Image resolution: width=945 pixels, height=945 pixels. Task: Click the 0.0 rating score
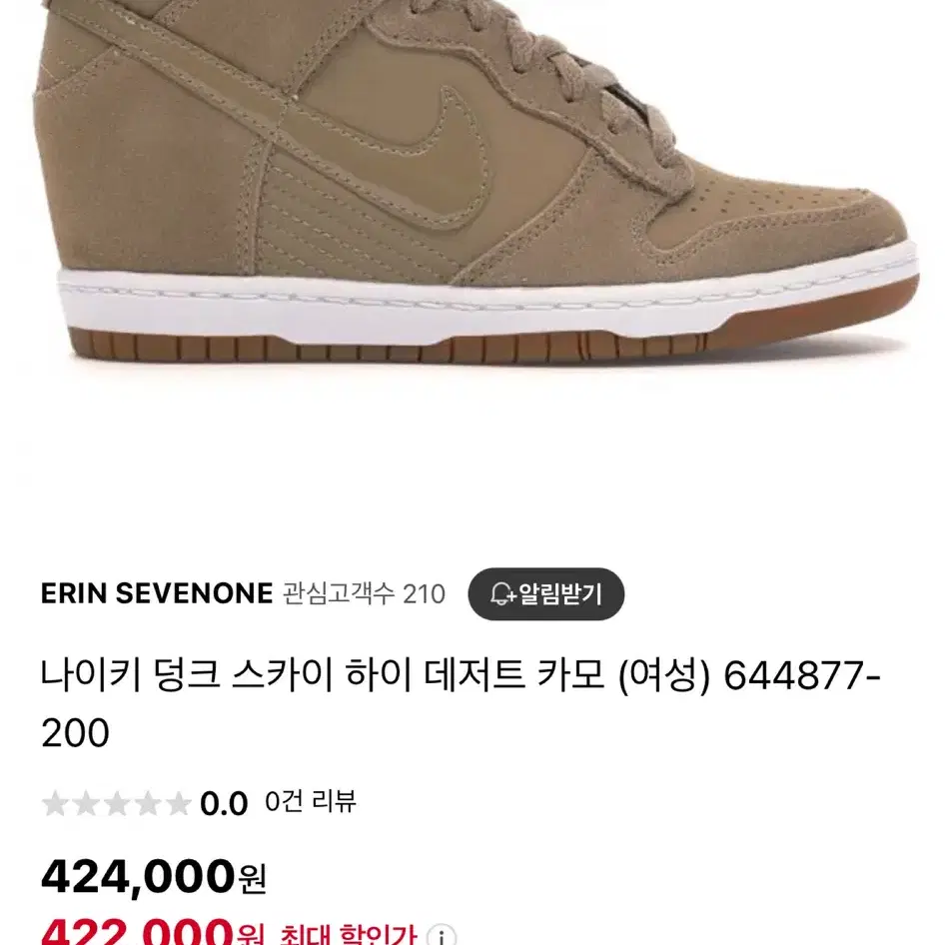pyautogui.click(x=224, y=804)
